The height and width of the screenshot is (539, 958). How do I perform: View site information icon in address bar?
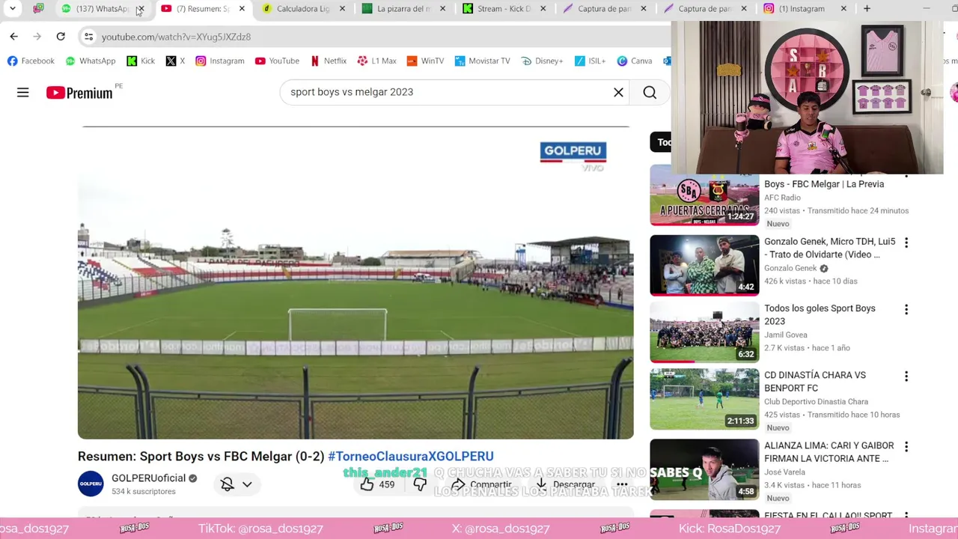(88, 36)
